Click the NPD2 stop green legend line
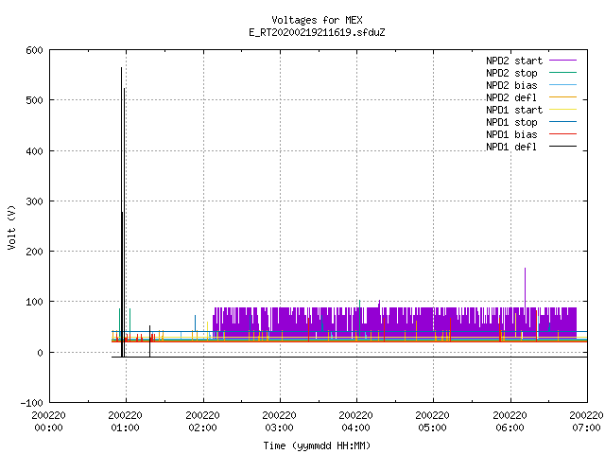The image size is (605, 454). 562,73
